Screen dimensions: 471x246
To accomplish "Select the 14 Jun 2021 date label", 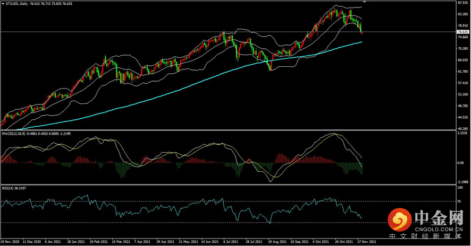I will [210, 242].
